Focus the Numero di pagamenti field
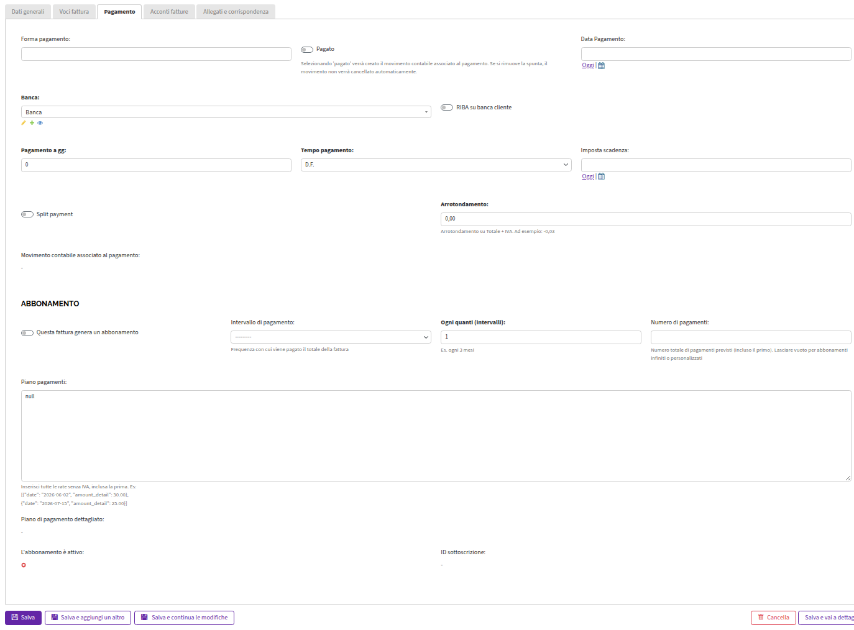Image resolution: width=854 pixels, height=630 pixels. [751, 337]
